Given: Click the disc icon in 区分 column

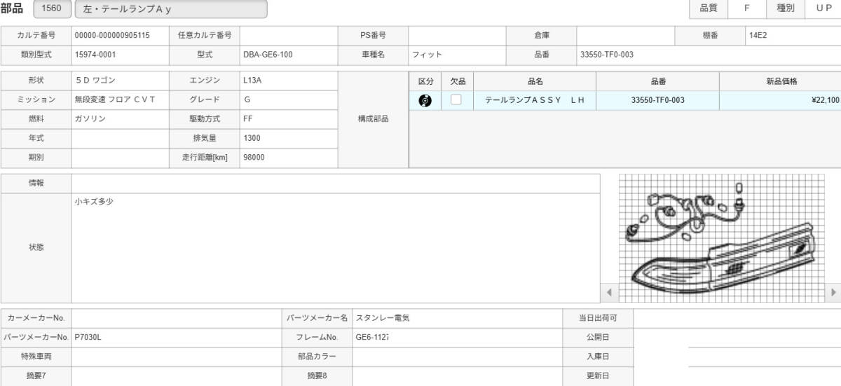Looking at the screenshot, I should click(425, 100).
